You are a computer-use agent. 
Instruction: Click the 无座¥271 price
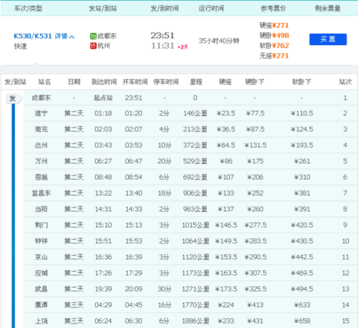[274, 56]
